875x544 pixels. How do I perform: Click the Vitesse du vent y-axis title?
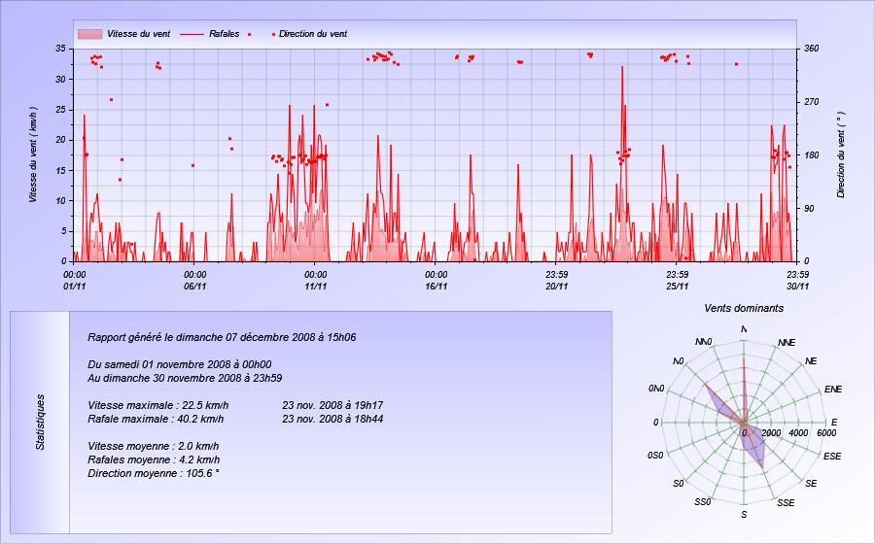[x=33, y=154]
